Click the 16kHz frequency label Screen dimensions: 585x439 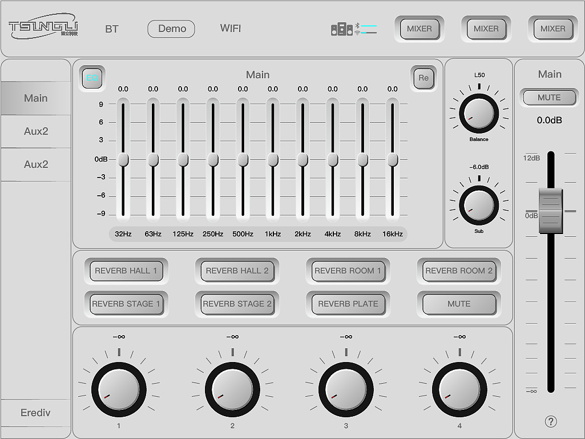tap(393, 234)
